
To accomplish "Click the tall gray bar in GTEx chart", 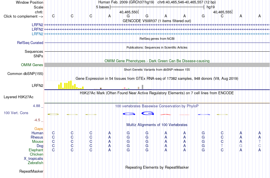I will [x=142, y=87].
